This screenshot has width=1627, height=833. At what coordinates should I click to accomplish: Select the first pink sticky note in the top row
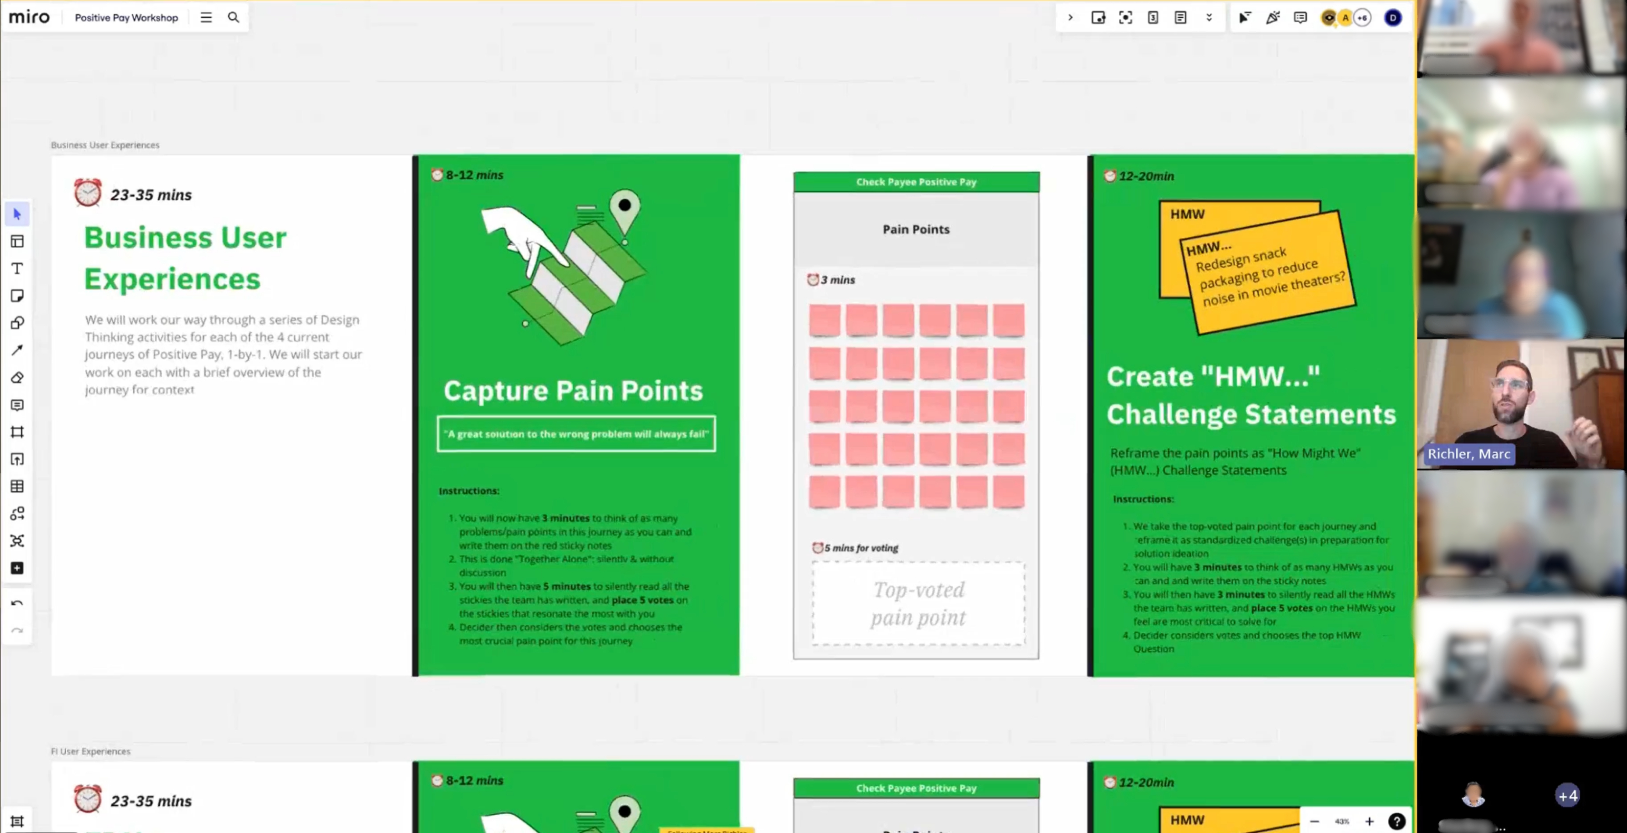(x=824, y=320)
